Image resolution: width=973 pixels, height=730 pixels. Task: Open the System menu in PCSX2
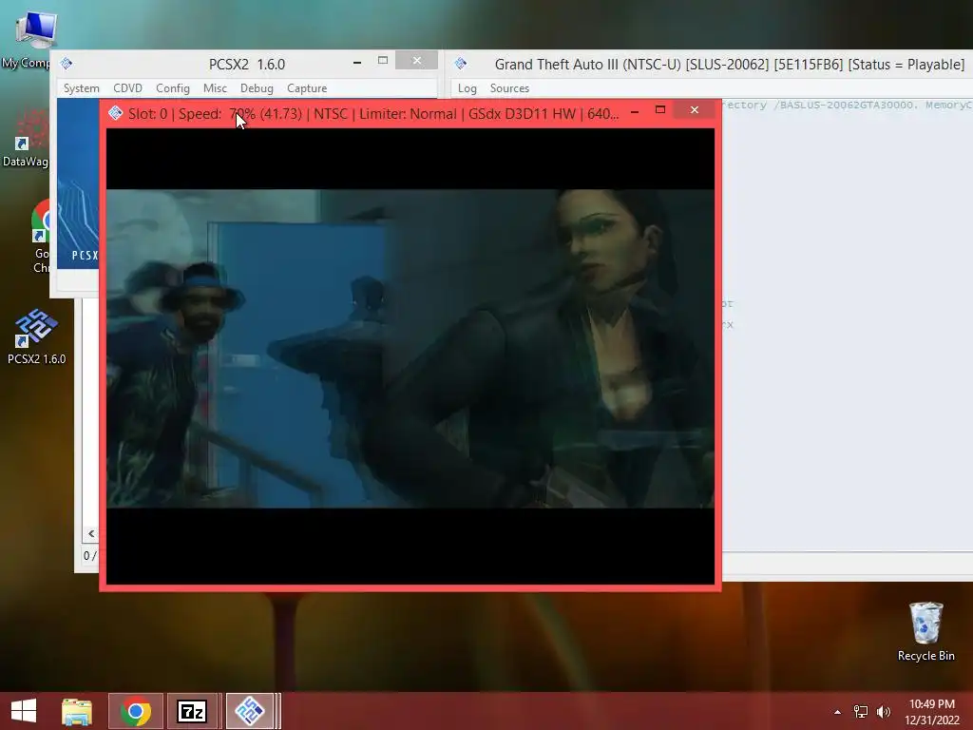point(82,88)
